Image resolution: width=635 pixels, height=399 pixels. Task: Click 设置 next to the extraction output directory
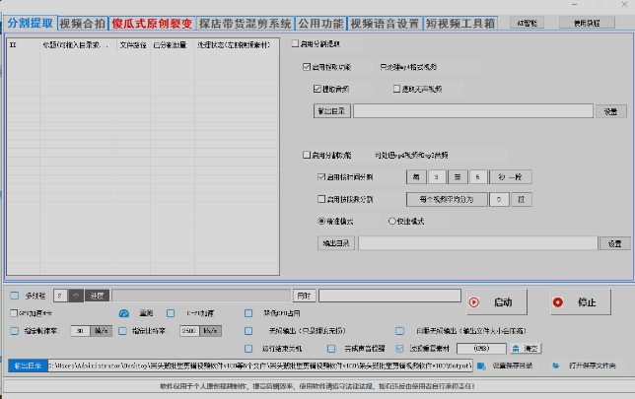click(x=609, y=111)
